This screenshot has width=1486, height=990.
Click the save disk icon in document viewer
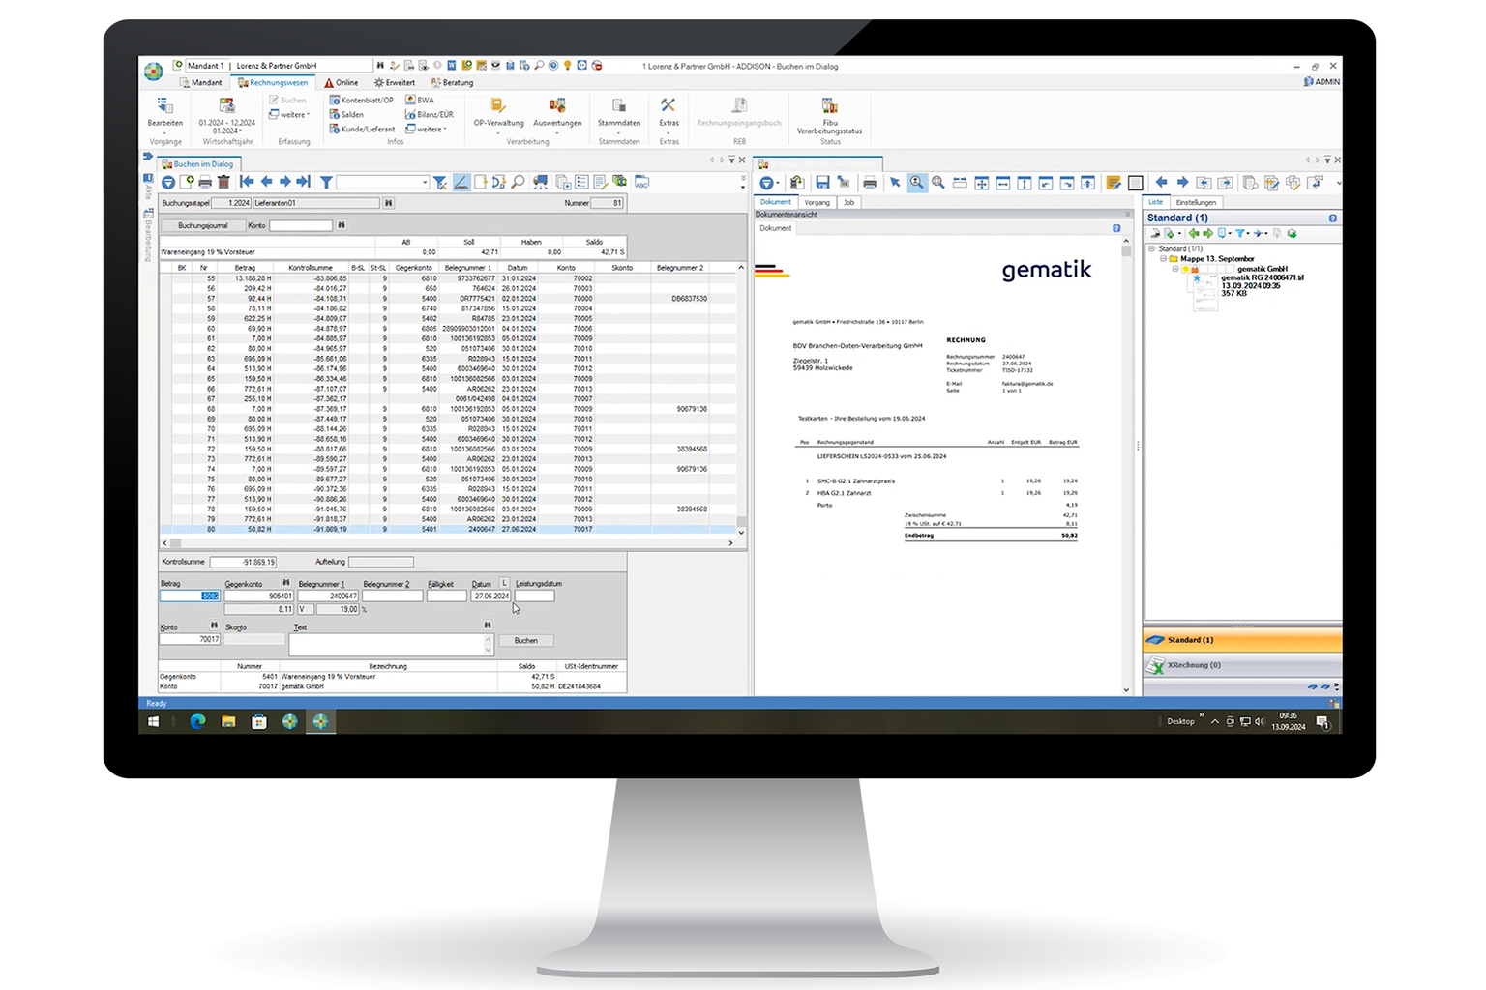(x=822, y=183)
